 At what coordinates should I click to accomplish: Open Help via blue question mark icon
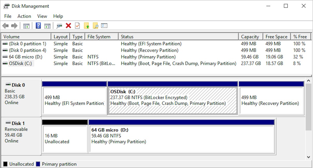click(38, 26)
